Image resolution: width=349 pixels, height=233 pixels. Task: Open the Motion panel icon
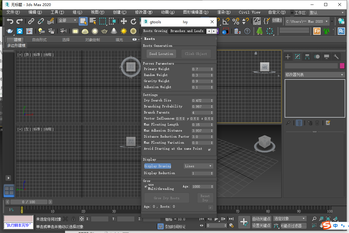pos(317,57)
